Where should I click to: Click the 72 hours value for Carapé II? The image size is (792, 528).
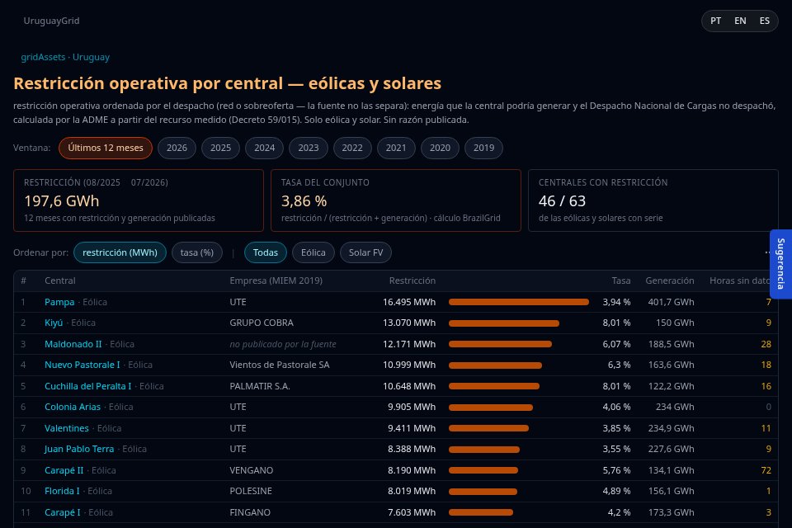pos(766,470)
